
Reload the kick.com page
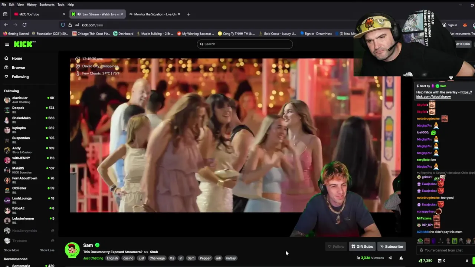coord(24,25)
